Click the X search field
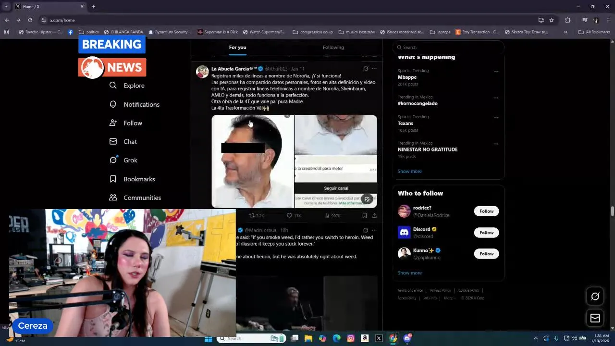Screen dimensions: 615x346 pos(448,47)
